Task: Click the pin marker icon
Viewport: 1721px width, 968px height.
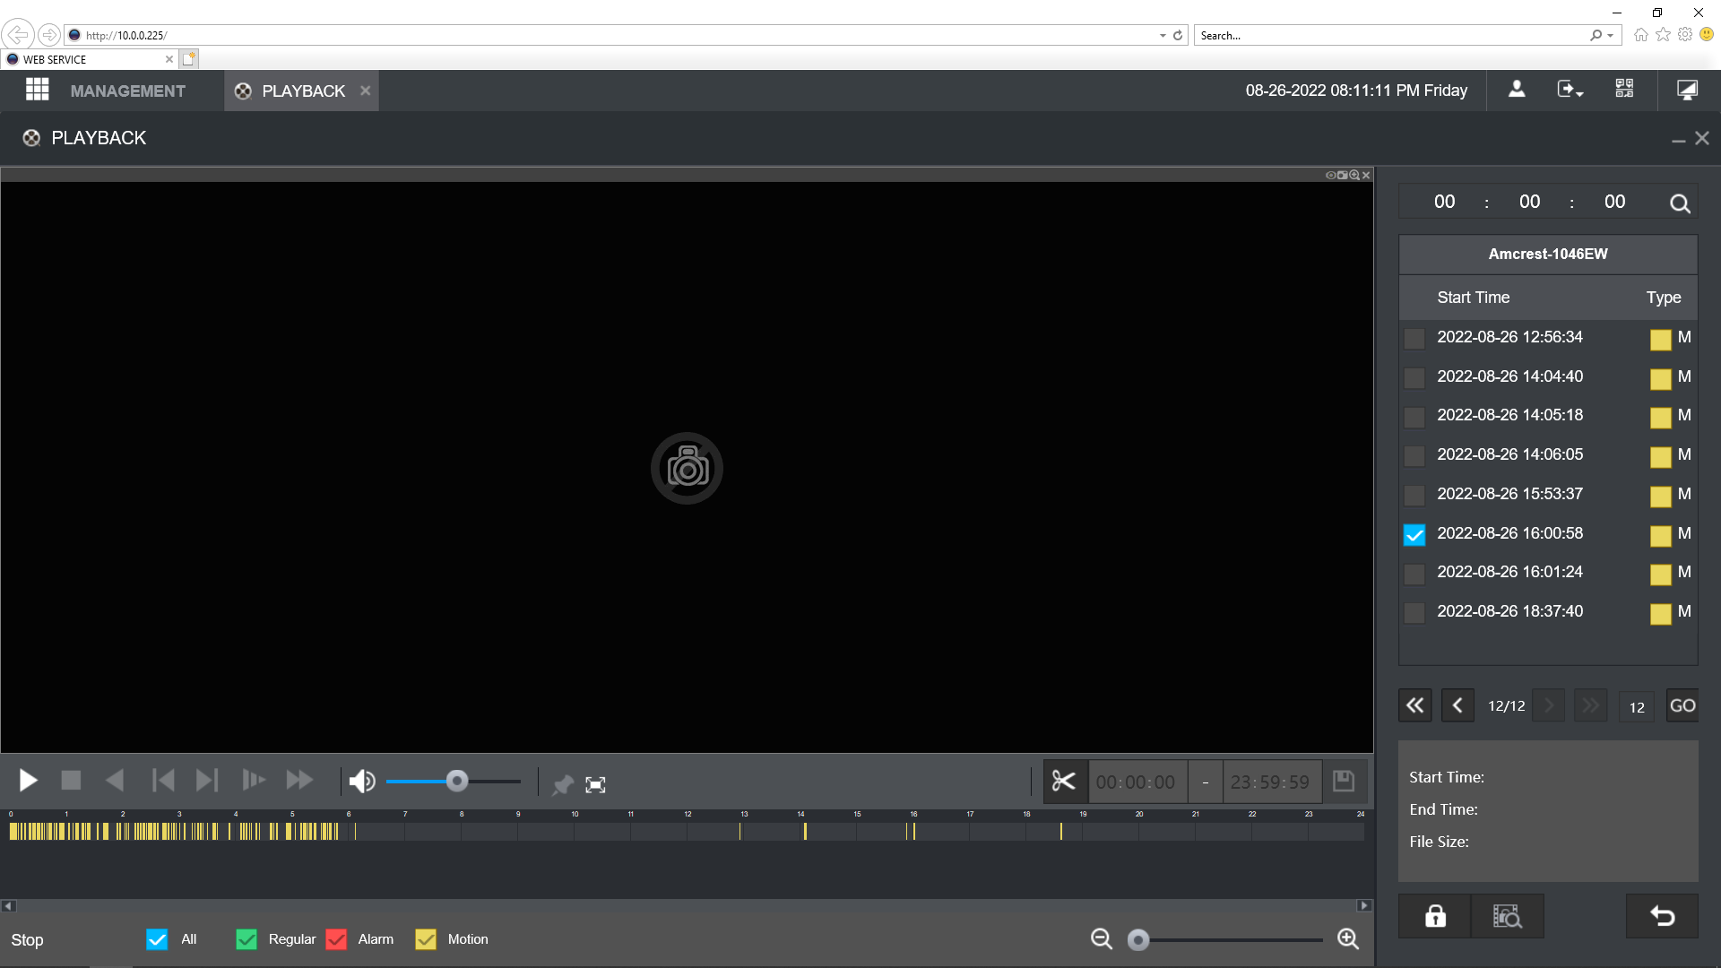Action: coord(562,785)
